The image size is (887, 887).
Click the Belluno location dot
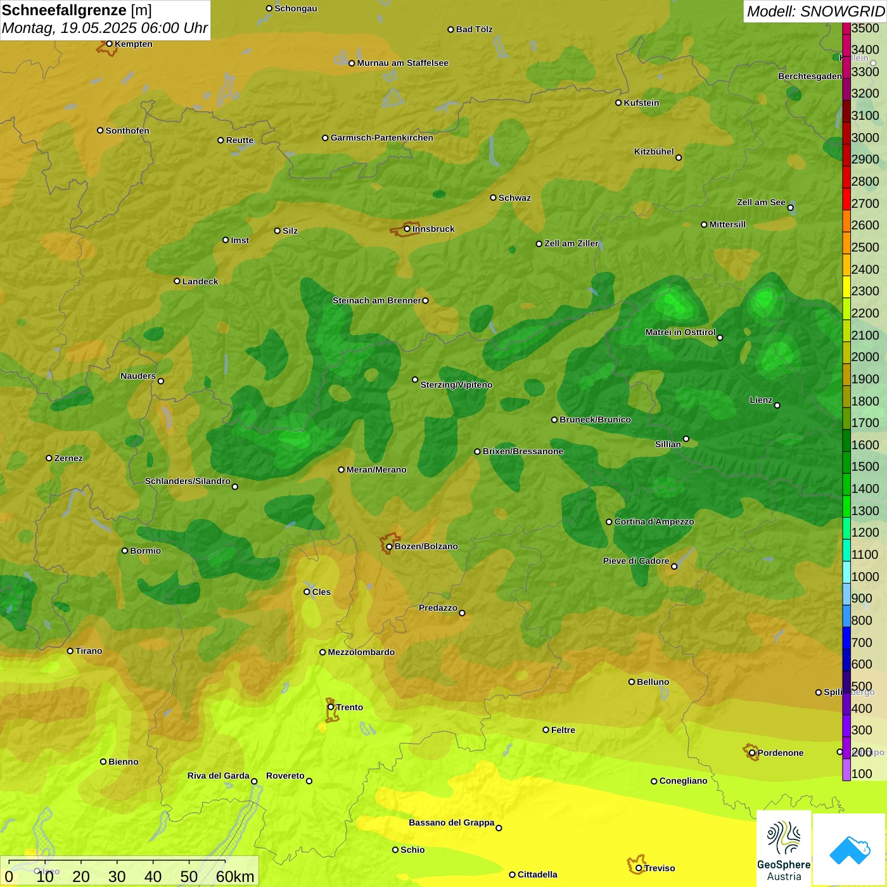pyautogui.click(x=631, y=682)
